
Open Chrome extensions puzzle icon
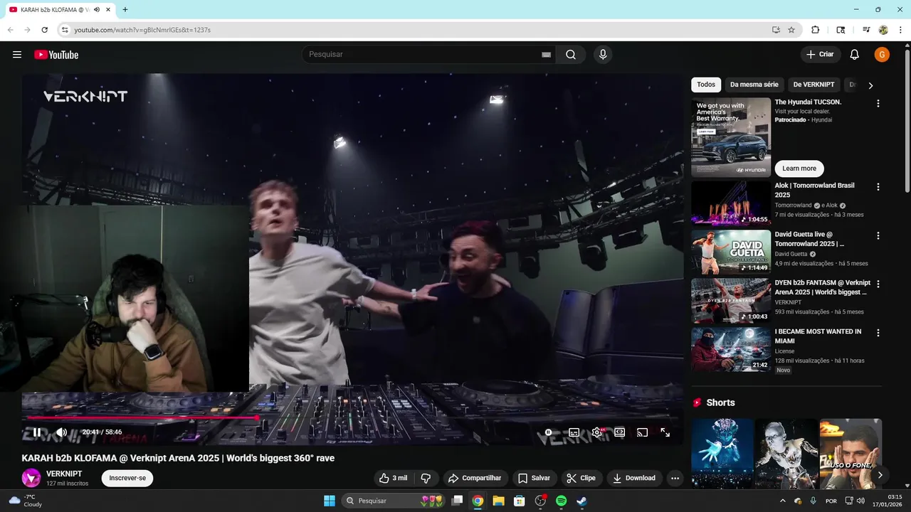pyautogui.click(x=816, y=30)
